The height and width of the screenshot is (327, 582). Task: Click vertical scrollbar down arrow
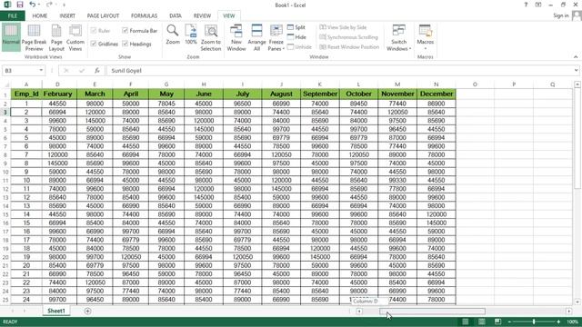577,302
